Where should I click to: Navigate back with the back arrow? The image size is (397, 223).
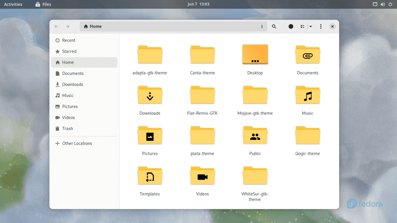[x=56, y=26]
